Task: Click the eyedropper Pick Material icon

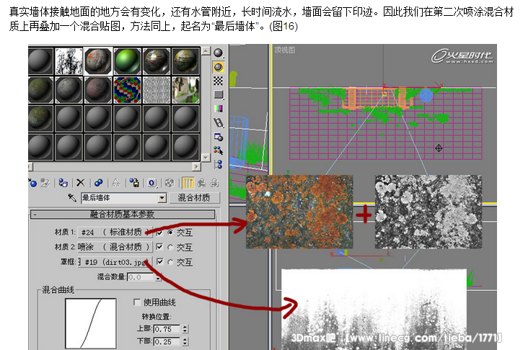Action: click(x=71, y=198)
